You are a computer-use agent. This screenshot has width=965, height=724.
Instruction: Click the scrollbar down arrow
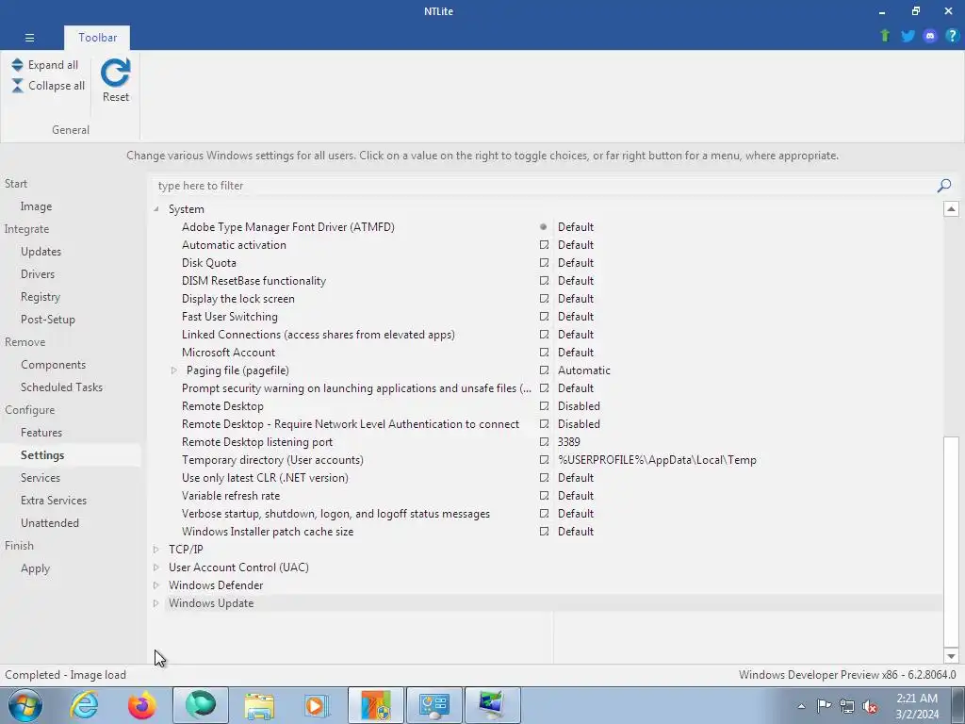click(951, 656)
